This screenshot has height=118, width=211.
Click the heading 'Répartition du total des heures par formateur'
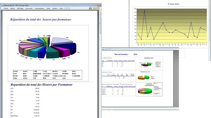click(40, 20)
